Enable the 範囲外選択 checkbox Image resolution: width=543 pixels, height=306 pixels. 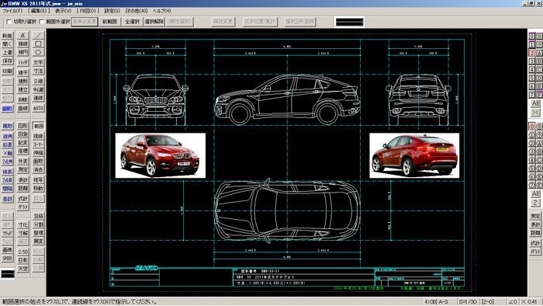coord(42,22)
